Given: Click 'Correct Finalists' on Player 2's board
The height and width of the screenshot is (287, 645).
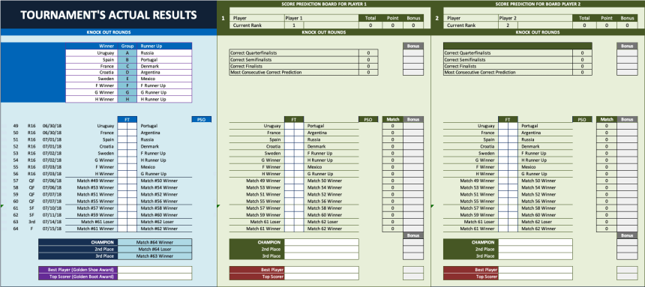Looking at the screenshot, I should pos(508,66).
